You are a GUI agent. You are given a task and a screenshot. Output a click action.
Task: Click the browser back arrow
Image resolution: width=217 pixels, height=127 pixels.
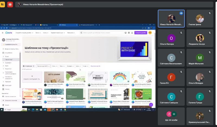[x=1, y=28]
